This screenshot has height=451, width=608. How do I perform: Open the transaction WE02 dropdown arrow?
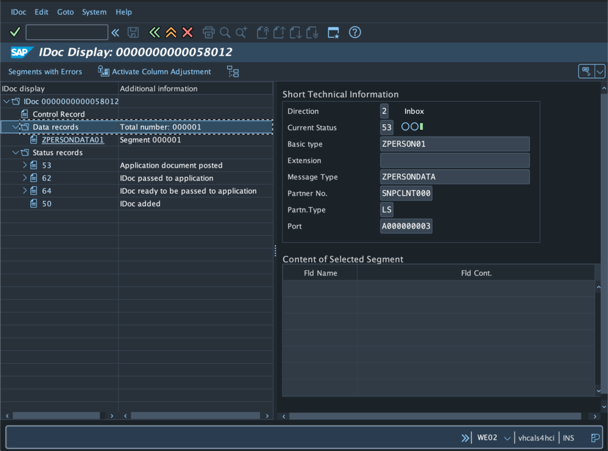(507, 438)
